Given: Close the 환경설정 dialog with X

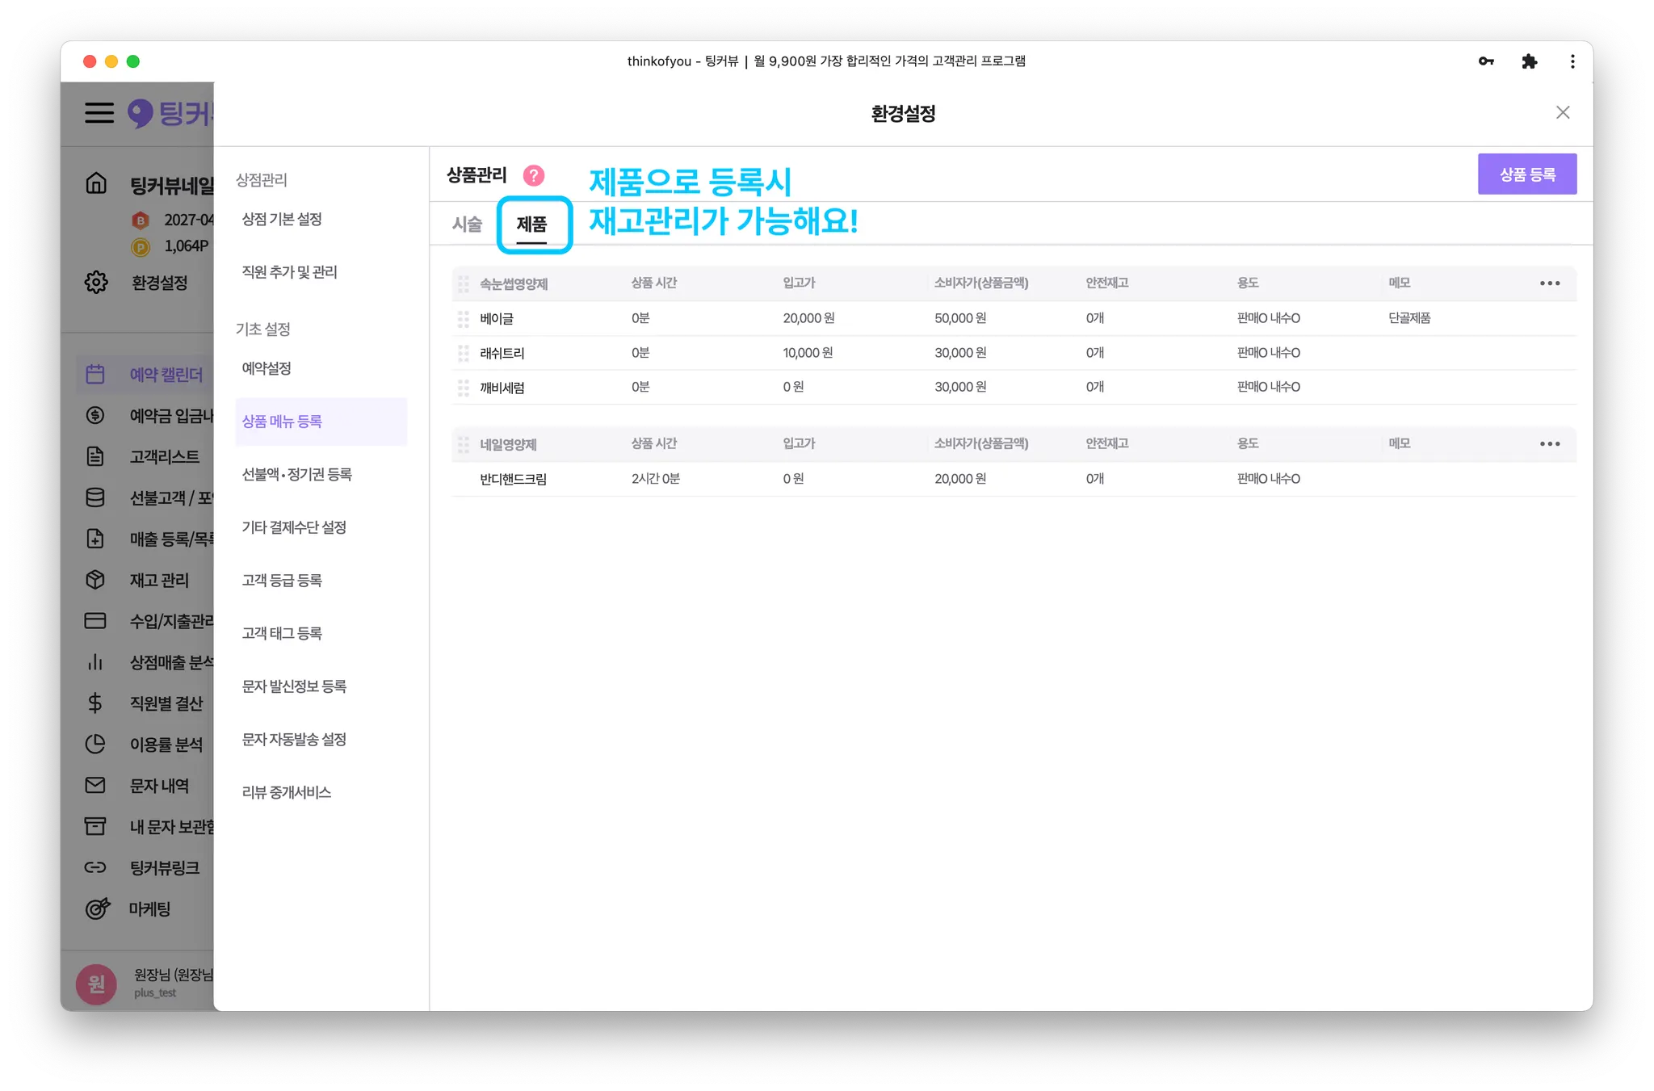Looking at the screenshot, I should pos(1562,112).
